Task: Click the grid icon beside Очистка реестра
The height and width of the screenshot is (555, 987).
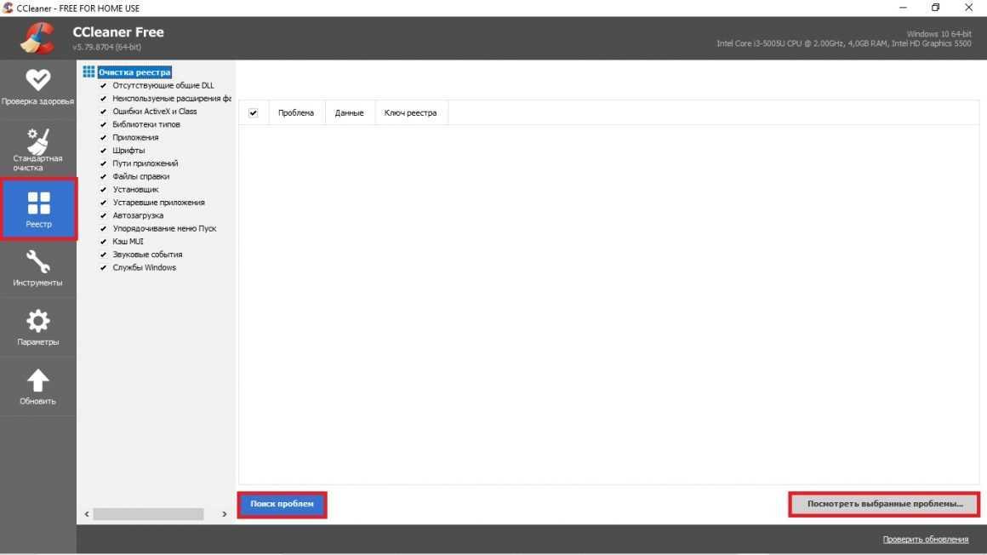Action: point(88,72)
